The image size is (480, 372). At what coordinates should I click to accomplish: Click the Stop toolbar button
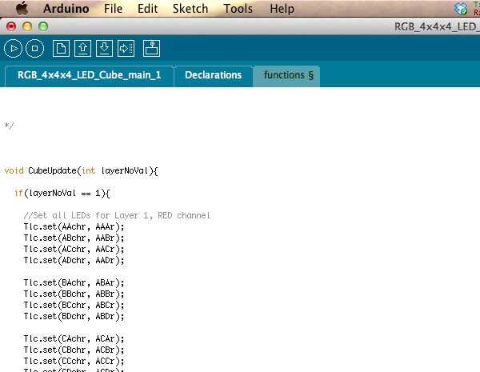[35, 48]
